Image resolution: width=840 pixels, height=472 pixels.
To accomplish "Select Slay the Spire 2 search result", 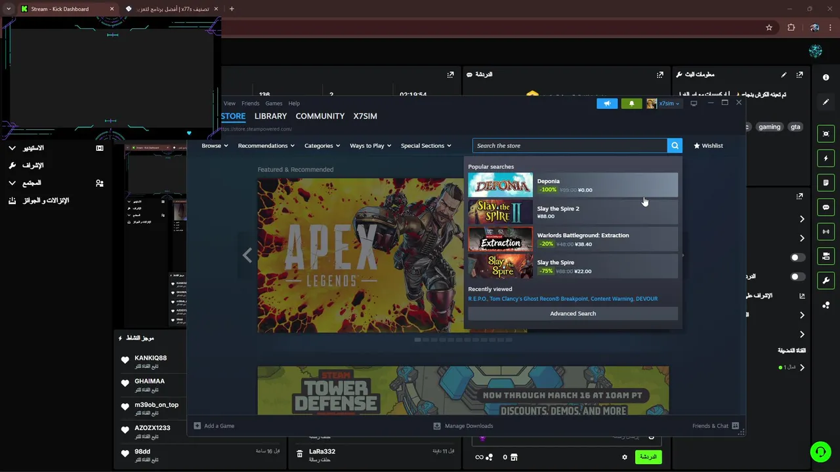I will coord(573,212).
